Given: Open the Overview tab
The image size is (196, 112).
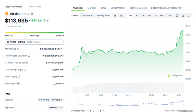Looking at the screenshot, I should pyautogui.click(x=78, y=8).
